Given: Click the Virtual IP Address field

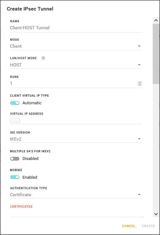Looking at the screenshot, I should tap(76, 121).
